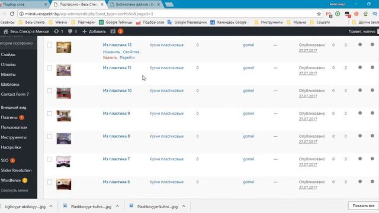Select the checkbox for Из пластика 12
Viewport: 379px width, 213px height.
(50, 45)
